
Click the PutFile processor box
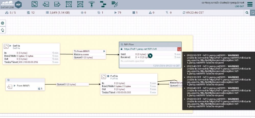point(129,84)
